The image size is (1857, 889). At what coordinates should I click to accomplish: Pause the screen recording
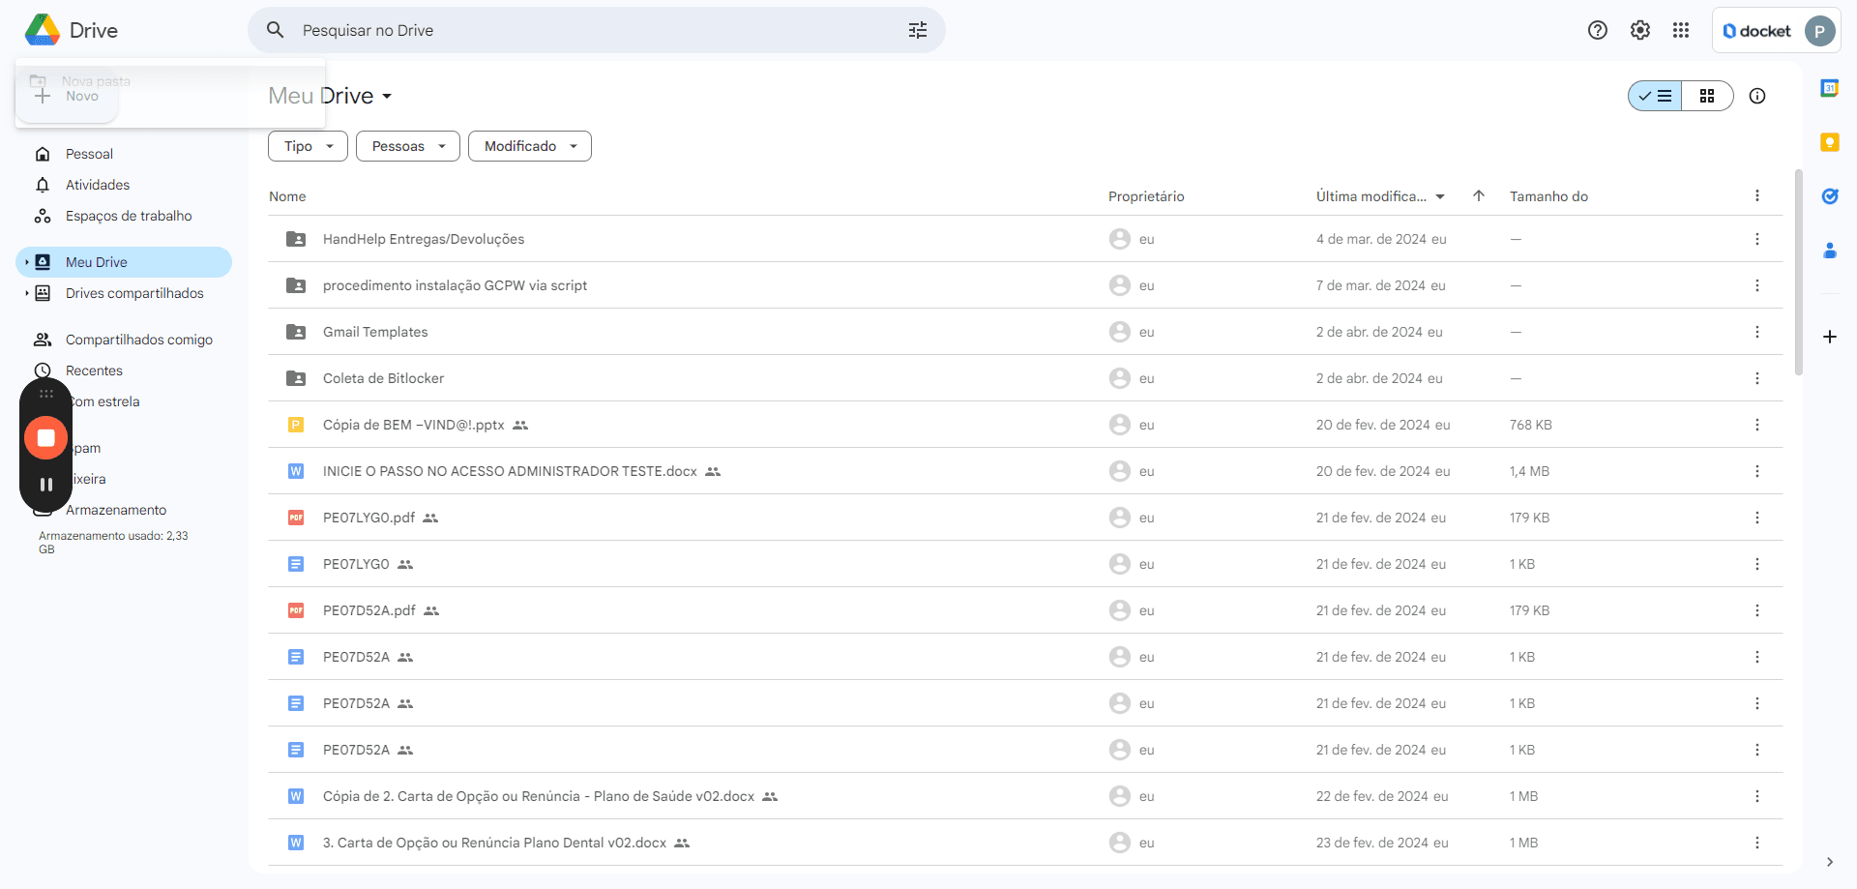[x=45, y=485]
